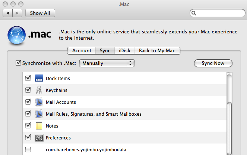Click the Dock Items icon
This screenshot has height=155, width=247.
click(39, 79)
